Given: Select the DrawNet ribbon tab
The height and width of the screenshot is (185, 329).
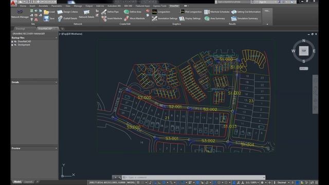Looking at the screenshot, I should pyautogui.click(x=174, y=6).
